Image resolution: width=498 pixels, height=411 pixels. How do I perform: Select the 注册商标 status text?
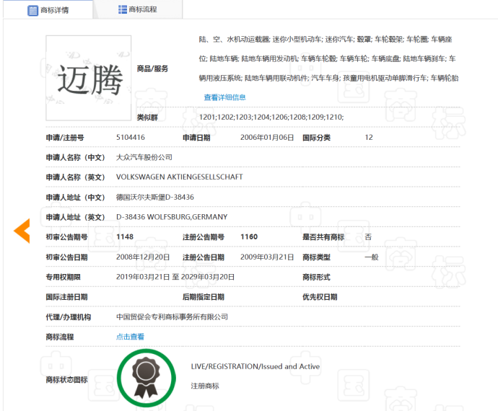click(205, 386)
